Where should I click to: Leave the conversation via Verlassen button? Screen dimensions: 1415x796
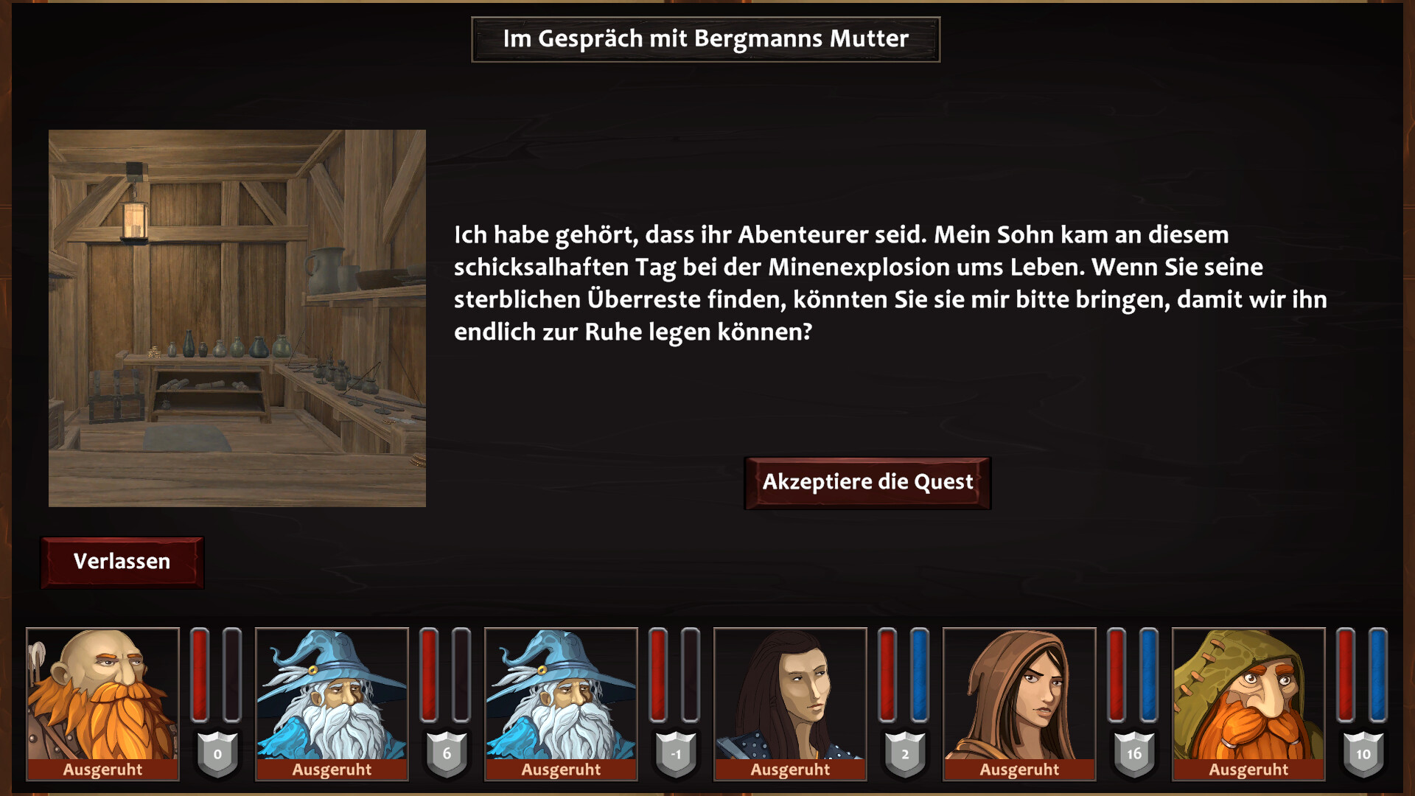point(122,562)
